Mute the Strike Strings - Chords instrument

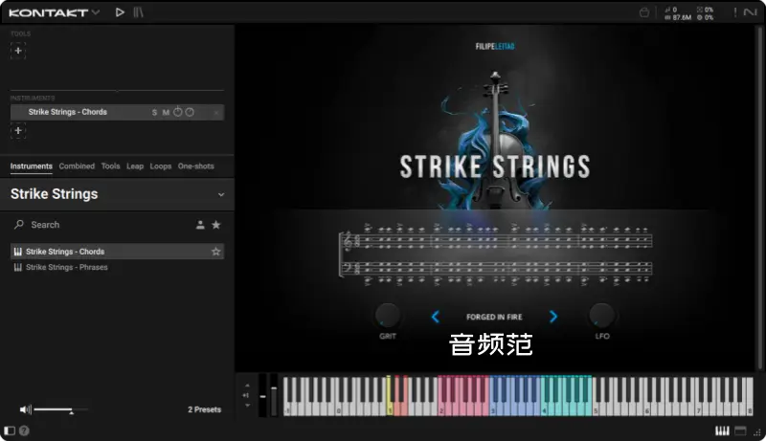pyautogui.click(x=166, y=113)
